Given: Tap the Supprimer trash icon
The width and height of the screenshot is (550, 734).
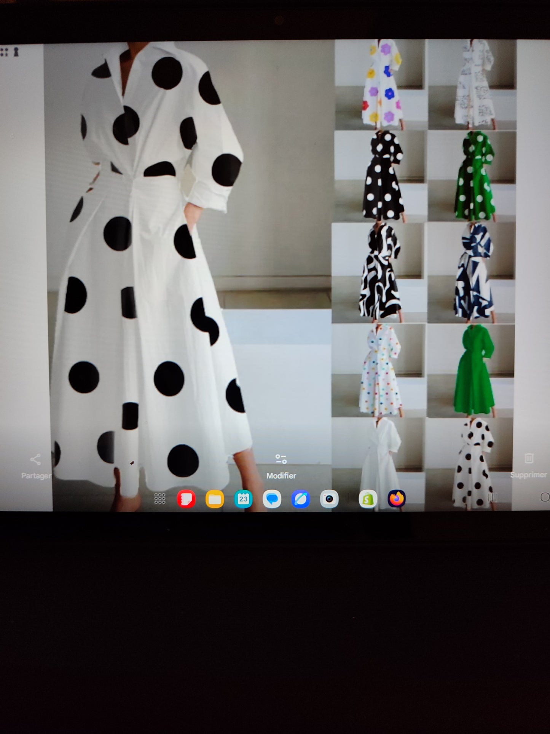Looking at the screenshot, I should pyautogui.click(x=529, y=458).
